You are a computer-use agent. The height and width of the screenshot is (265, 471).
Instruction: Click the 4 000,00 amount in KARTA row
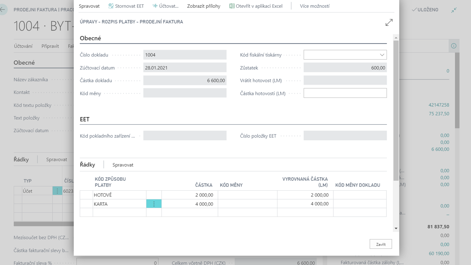(x=190, y=204)
